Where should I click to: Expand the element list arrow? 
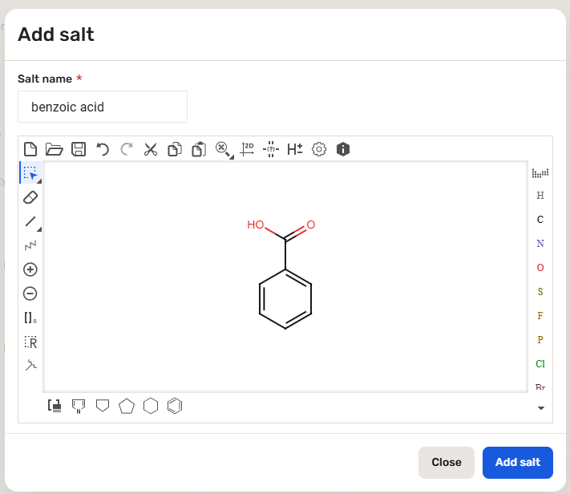540,408
